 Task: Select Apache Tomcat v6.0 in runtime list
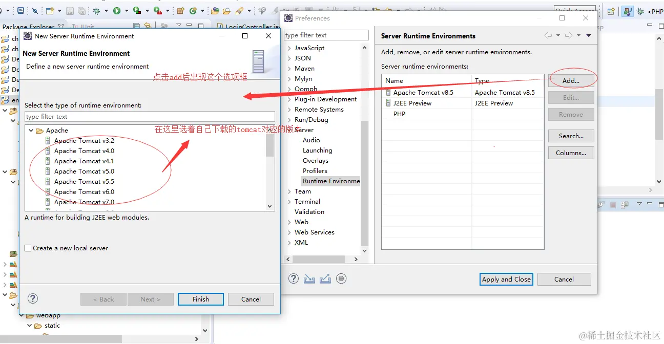[x=84, y=192]
